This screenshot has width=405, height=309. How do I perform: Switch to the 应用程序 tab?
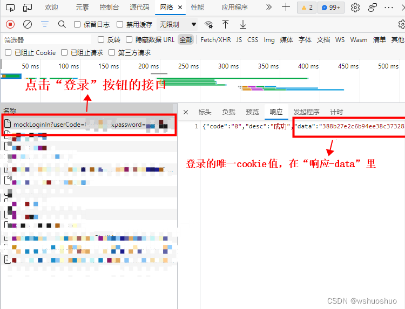pos(234,8)
